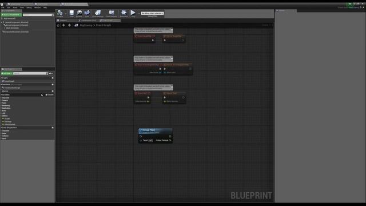The image size is (366, 206).
Task: Open the eye view options dropdown
Action: [x=51, y=73]
